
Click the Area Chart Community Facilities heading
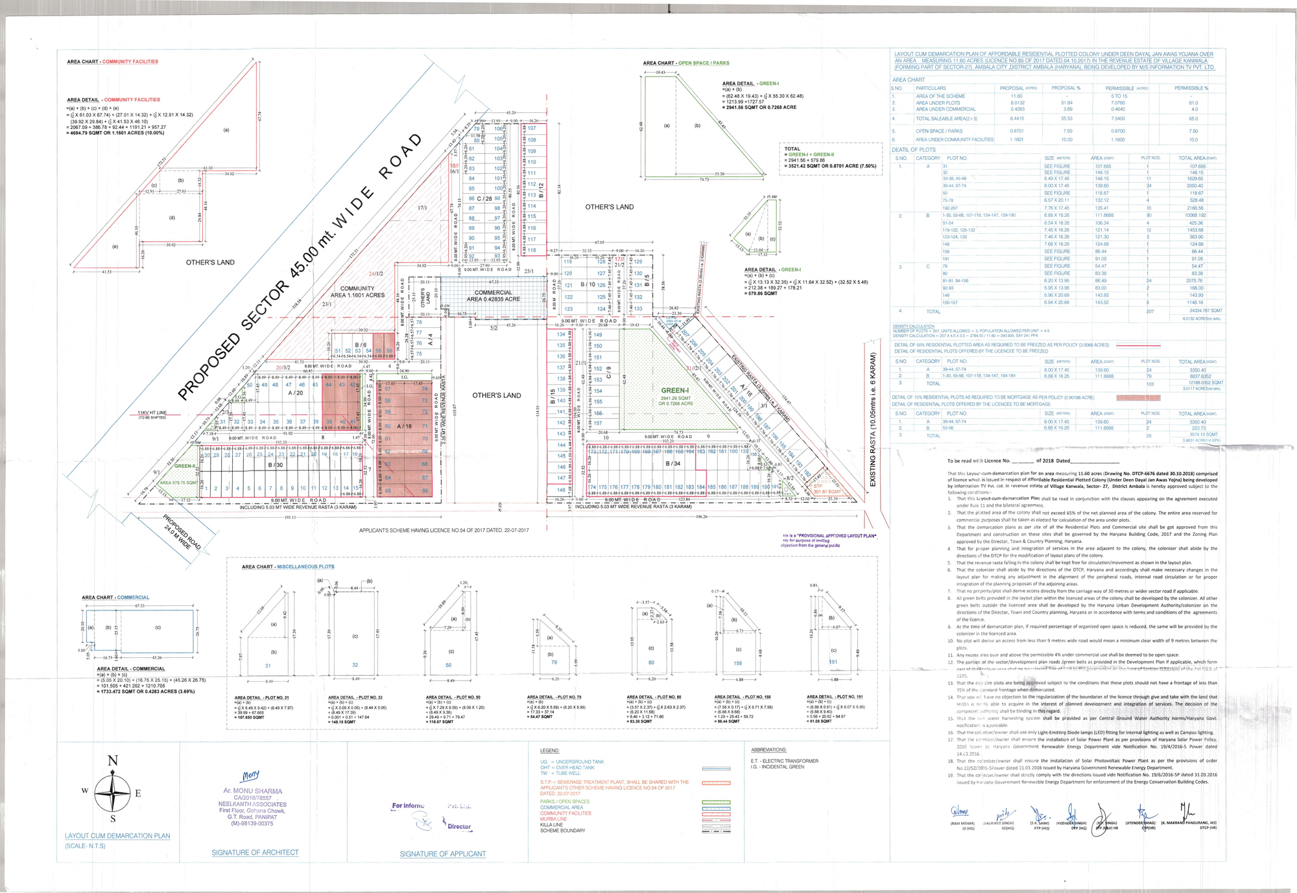113,62
